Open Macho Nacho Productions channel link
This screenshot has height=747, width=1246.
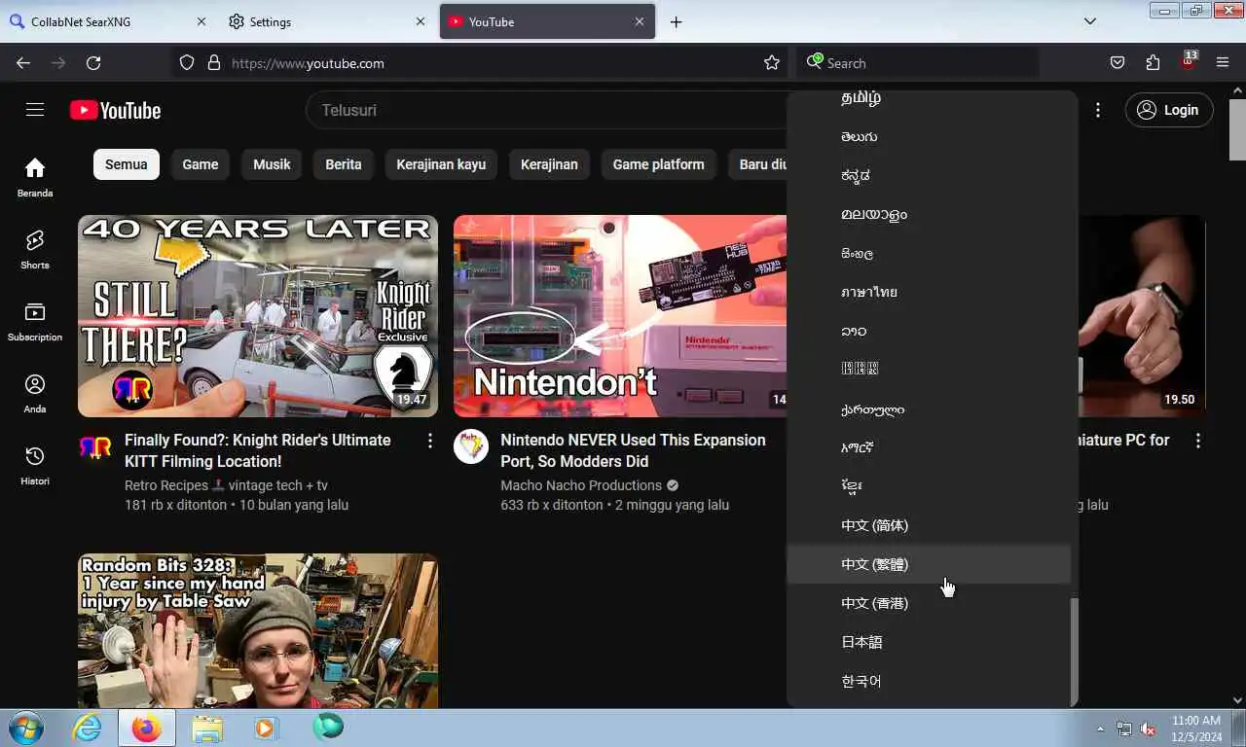pyautogui.click(x=581, y=485)
